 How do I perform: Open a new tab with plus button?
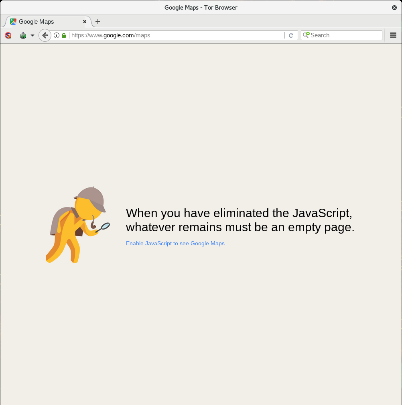tap(97, 22)
